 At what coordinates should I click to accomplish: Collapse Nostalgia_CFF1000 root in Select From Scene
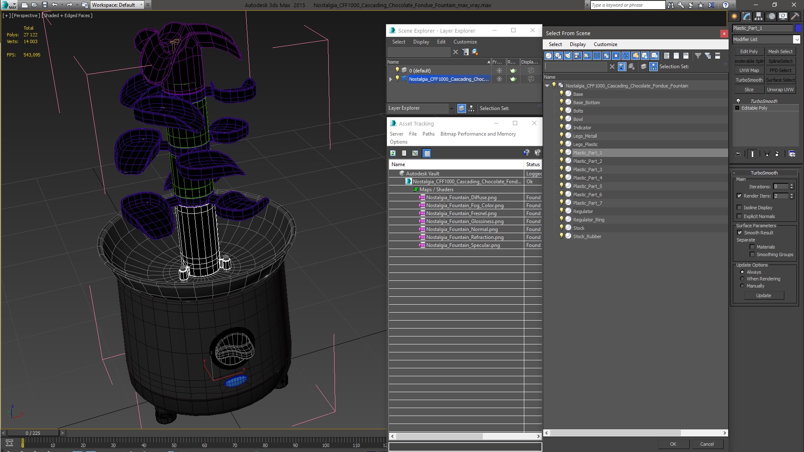(x=547, y=86)
